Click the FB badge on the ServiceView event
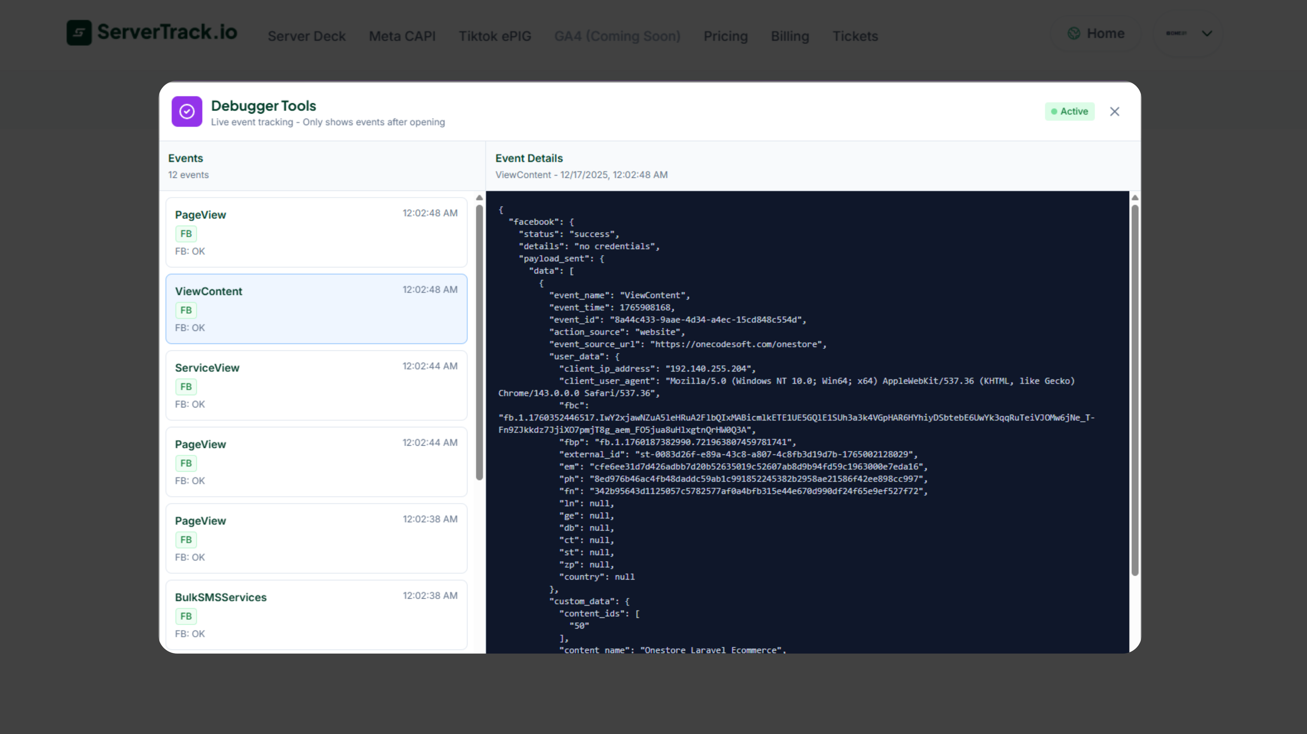Viewport: 1307px width, 734px height. coord(186,386)
